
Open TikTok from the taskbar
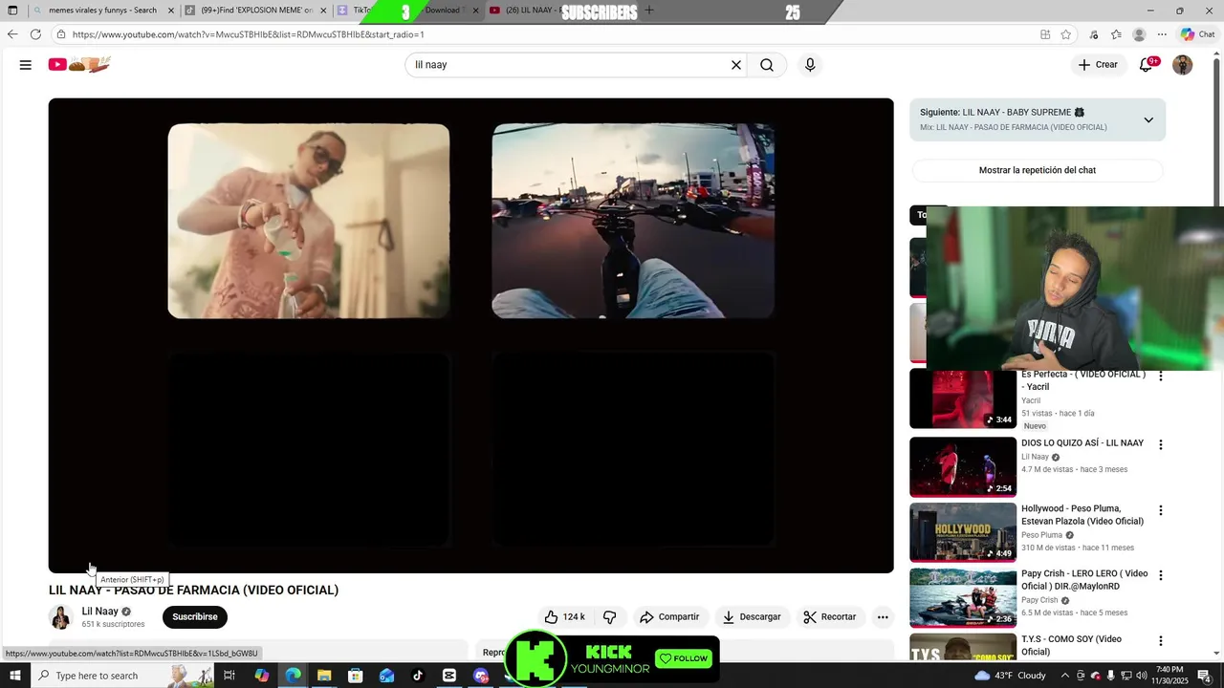pyautogui.click(x=418, y=676)
